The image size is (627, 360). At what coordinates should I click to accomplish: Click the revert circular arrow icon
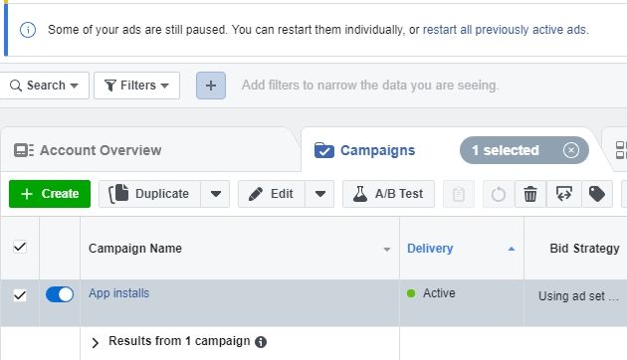pyautogui.click(x=499, y=194)
